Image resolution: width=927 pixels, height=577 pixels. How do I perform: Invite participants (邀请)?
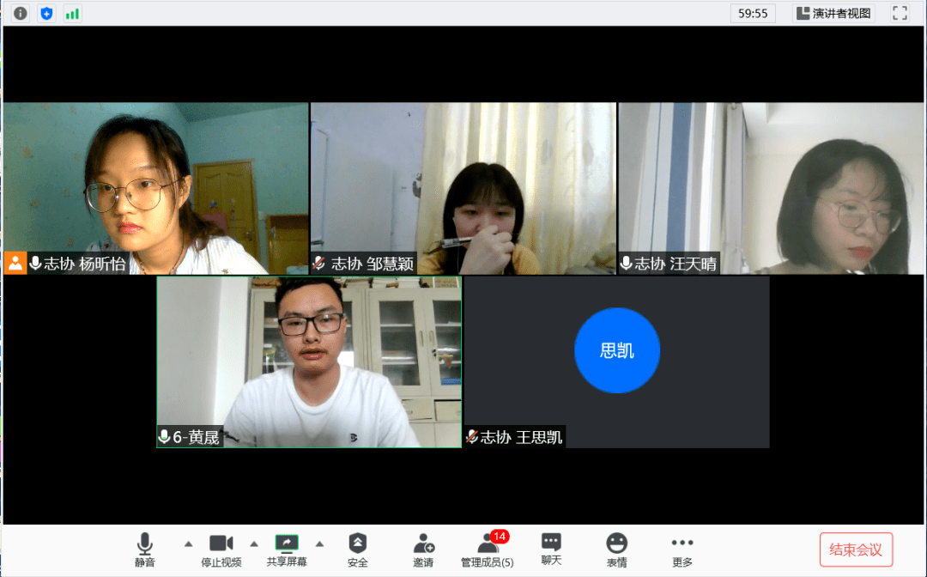pyautogui.click(x=423, y=550)
